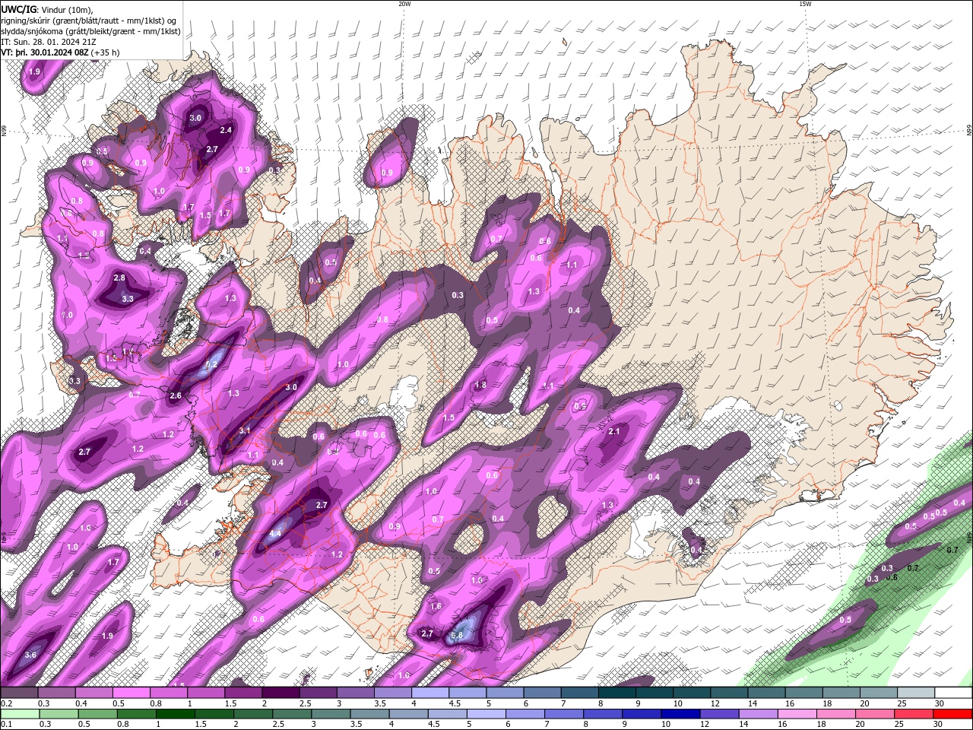Click the '20W' longitude label

(404, 4)
